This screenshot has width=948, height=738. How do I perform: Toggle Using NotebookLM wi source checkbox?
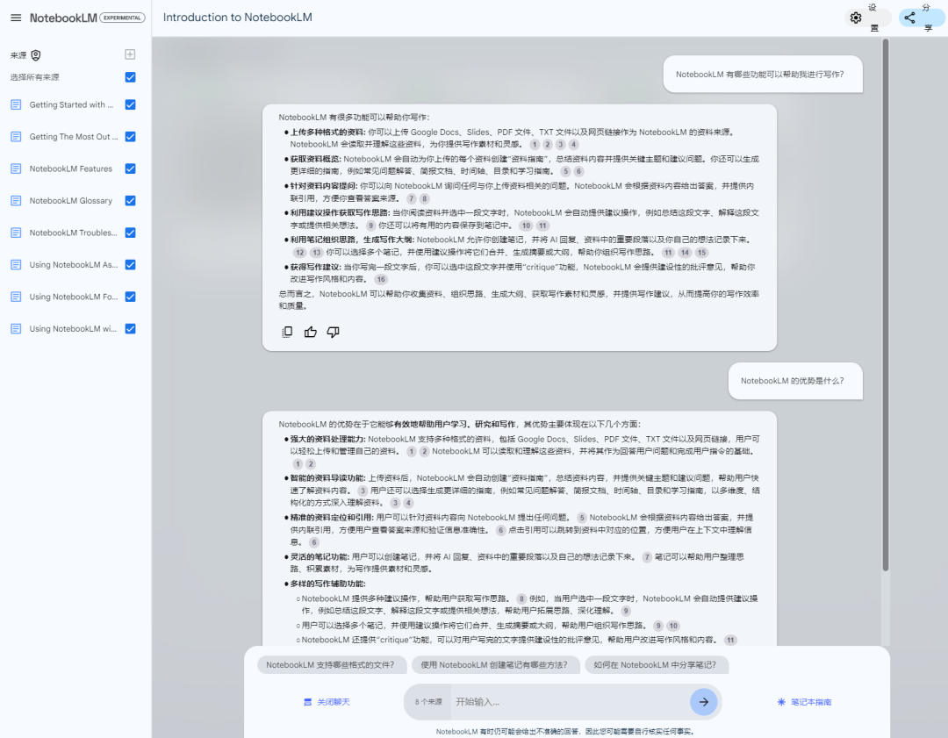tap(130, 329)
